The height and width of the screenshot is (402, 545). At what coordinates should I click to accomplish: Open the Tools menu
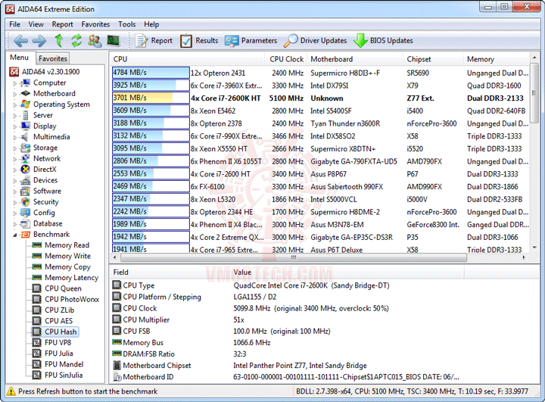point(126,24)
